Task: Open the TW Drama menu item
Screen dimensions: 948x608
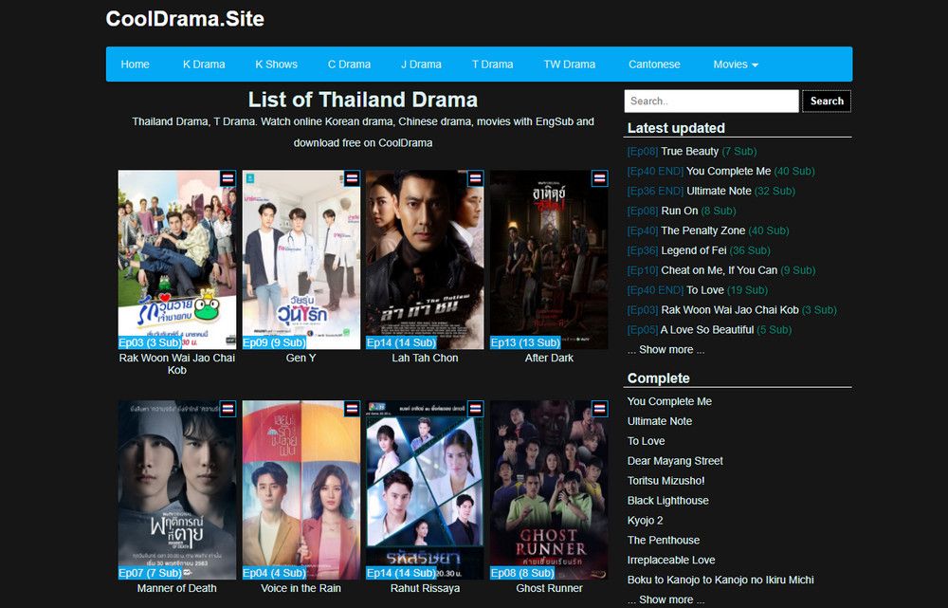Action: click(570, 64)
